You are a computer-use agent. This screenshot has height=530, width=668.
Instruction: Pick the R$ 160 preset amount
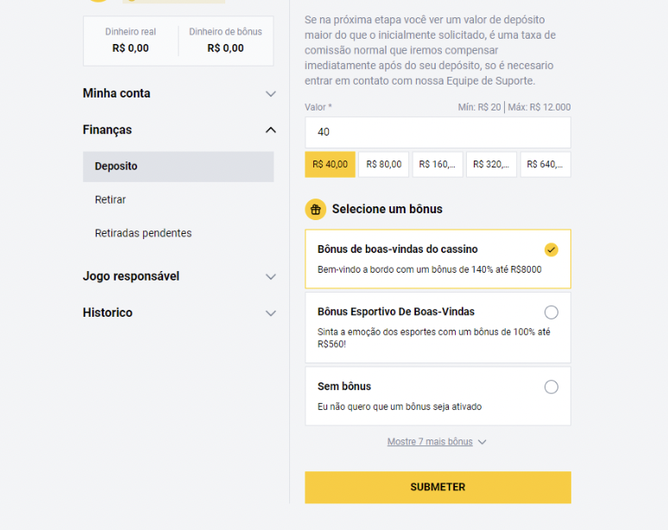(x=438, y=164)
